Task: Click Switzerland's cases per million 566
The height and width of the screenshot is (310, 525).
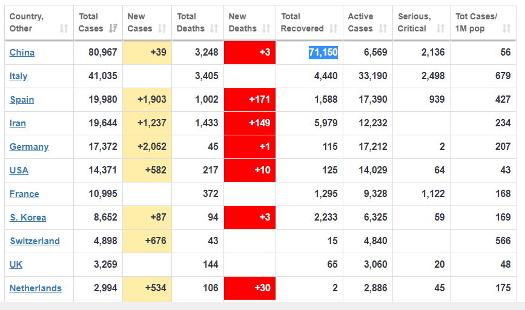Action: pyautogui.click(x=503, y=241)
